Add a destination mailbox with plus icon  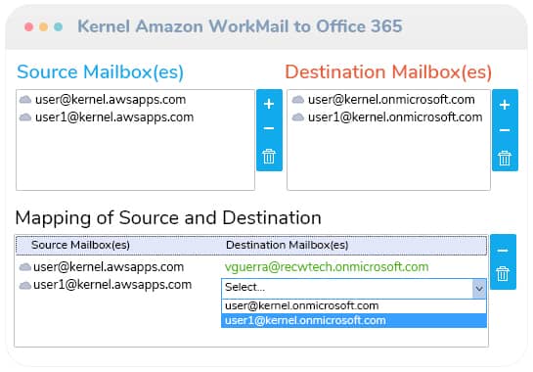click(505, 105)
